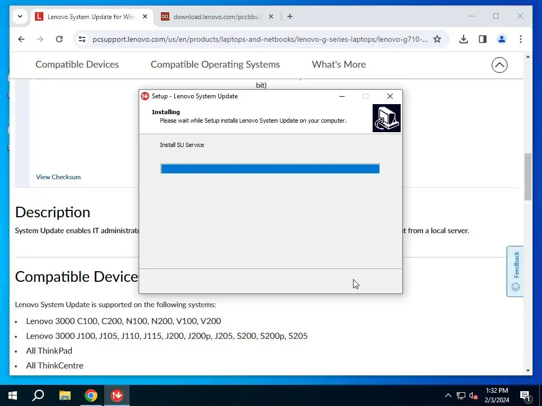Image resolution: width=542 pixels, height=406 pixels.
Task: Open a new Chrome tab
Action: point(290,16)
